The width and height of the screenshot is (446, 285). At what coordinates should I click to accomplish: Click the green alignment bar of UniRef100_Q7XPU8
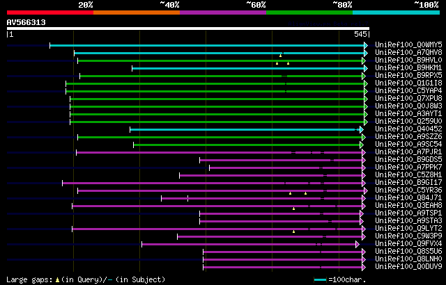[217, 99]
